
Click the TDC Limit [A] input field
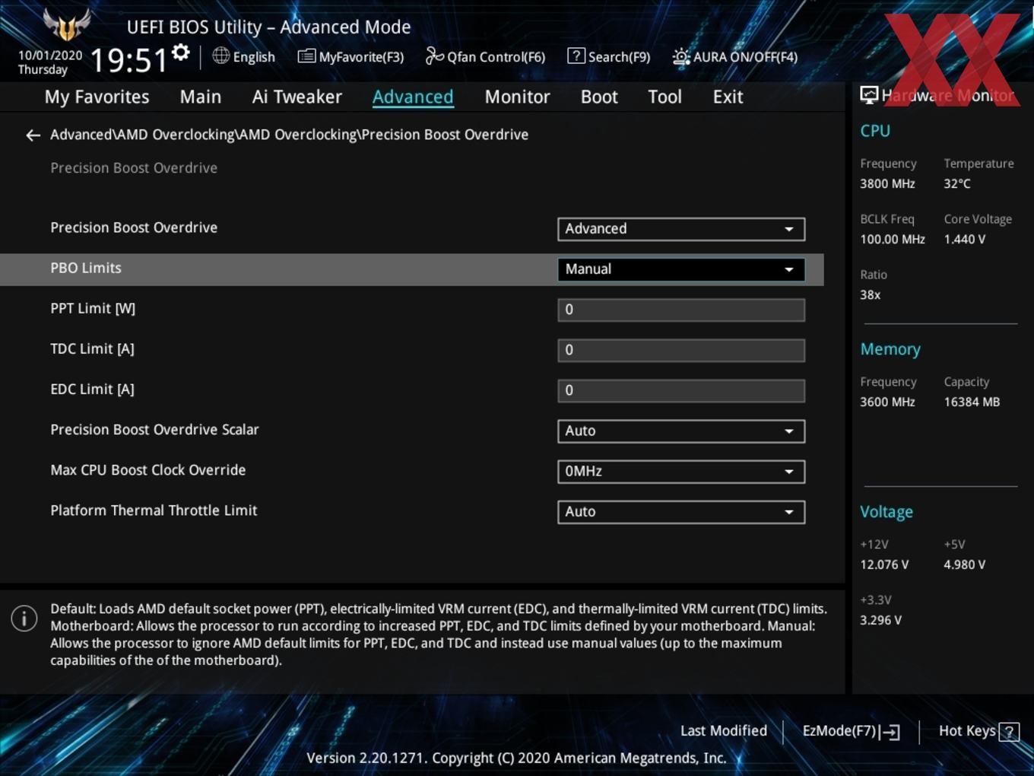pyautogui.click(x=681, y=350)
